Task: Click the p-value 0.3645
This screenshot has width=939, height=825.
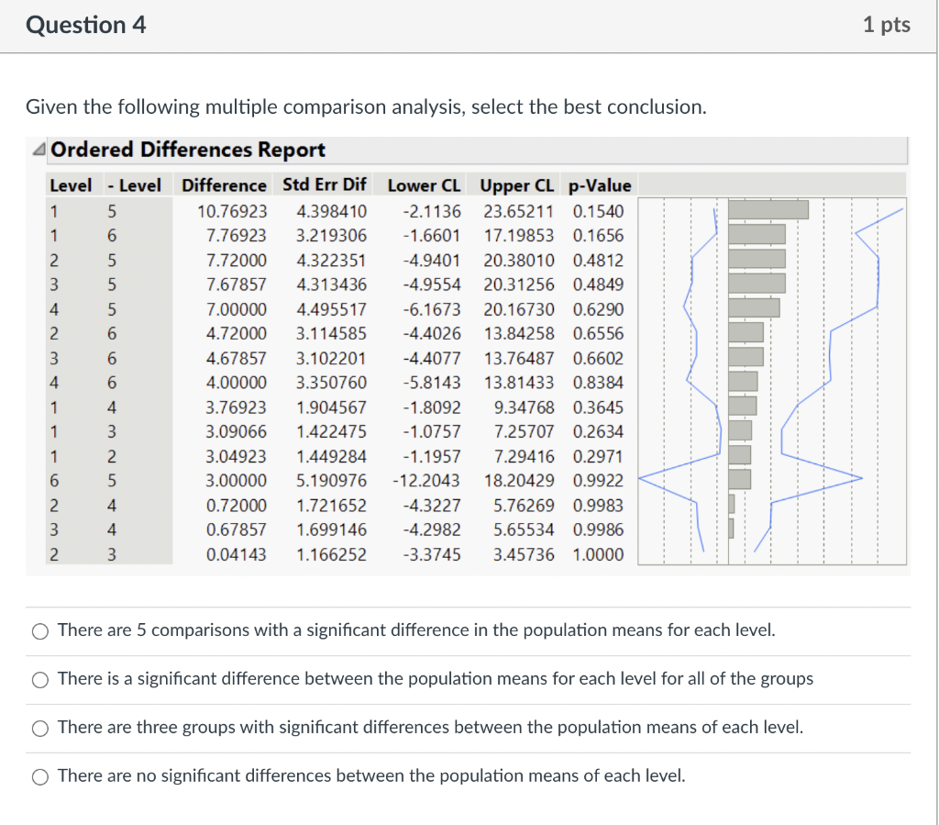Action: point(598,407)
